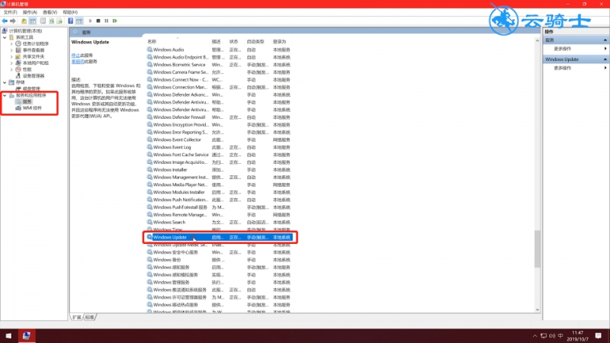Select the Windows Installer service row
Viewport: 610px width, 343px height.
tap(220, 170)
